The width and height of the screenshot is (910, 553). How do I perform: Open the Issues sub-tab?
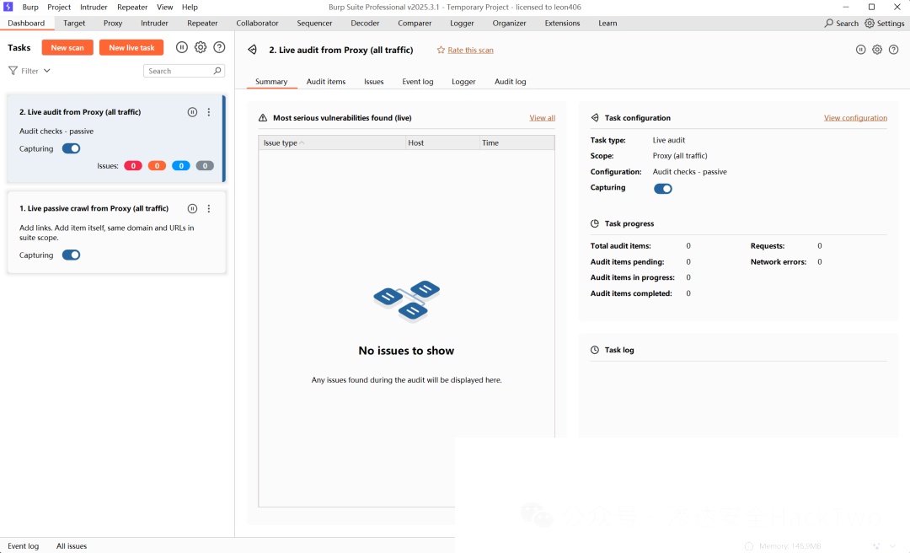pos(374,82)
